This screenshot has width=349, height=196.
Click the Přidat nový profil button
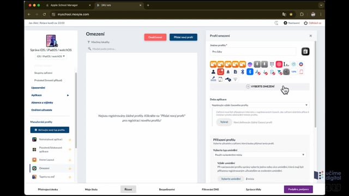click(183, 37)
